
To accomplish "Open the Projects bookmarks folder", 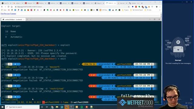I will 125,10.
